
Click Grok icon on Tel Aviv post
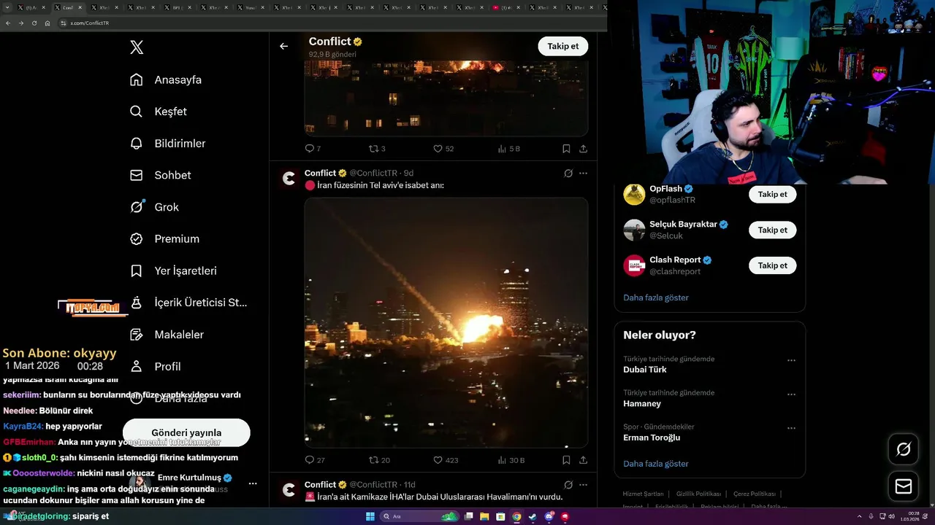click(568, 174)
